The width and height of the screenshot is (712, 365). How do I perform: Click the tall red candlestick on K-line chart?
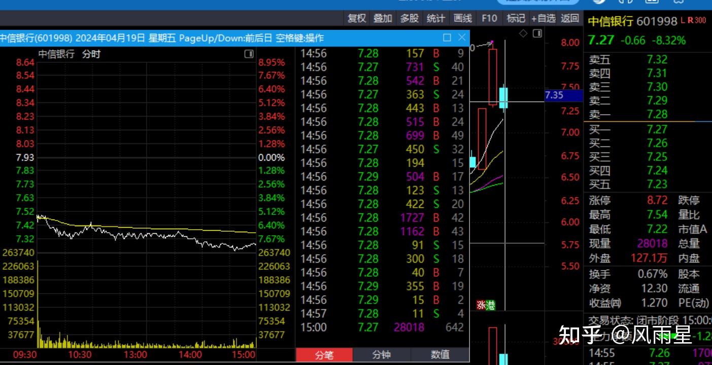click(493, 77)
